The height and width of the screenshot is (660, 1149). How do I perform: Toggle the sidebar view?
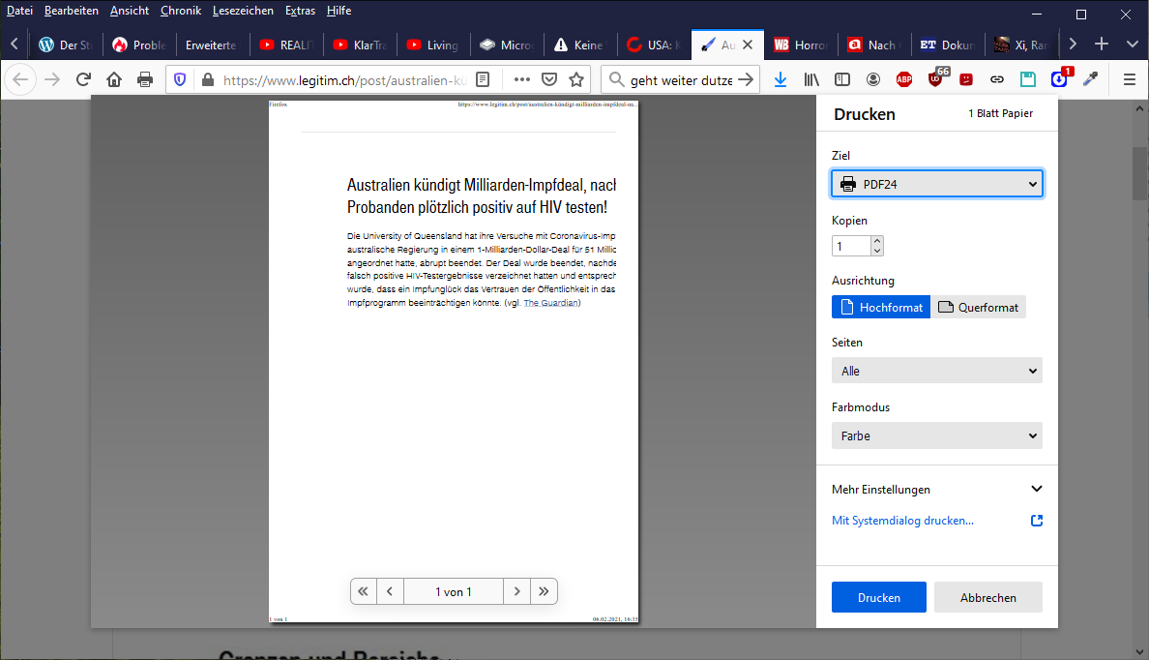[842, 80]
